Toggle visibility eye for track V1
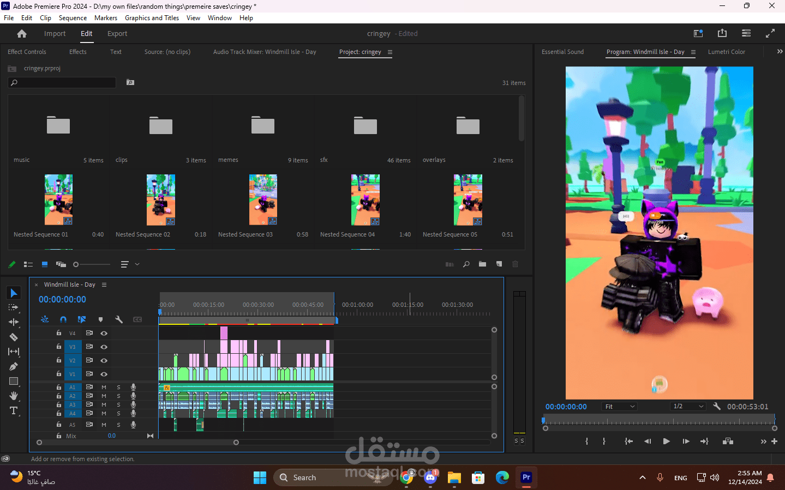The width and height of the screenshot is (785, 490). (x=104, y=374)
